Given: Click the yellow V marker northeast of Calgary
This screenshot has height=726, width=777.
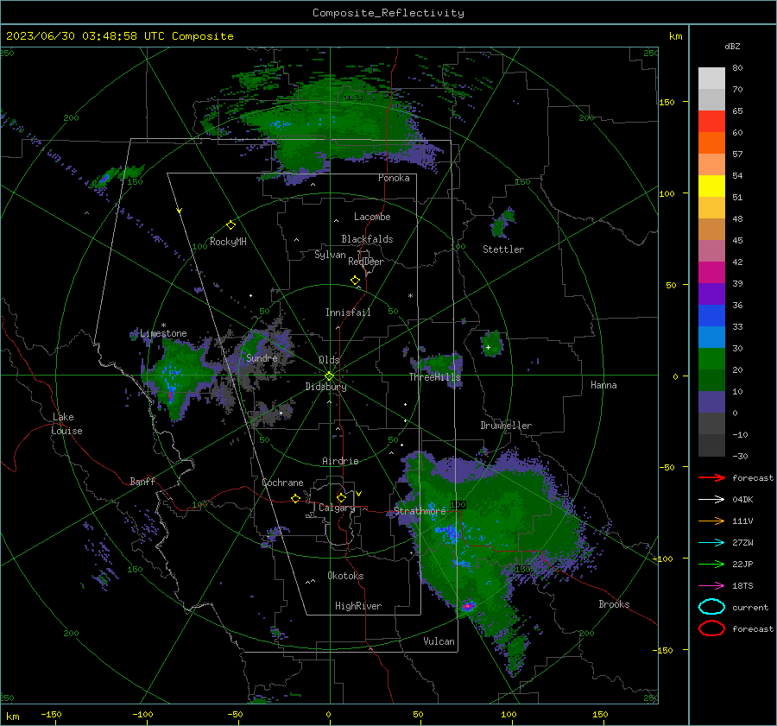Looking at the screenshot, I should click(x=359, y=494).
